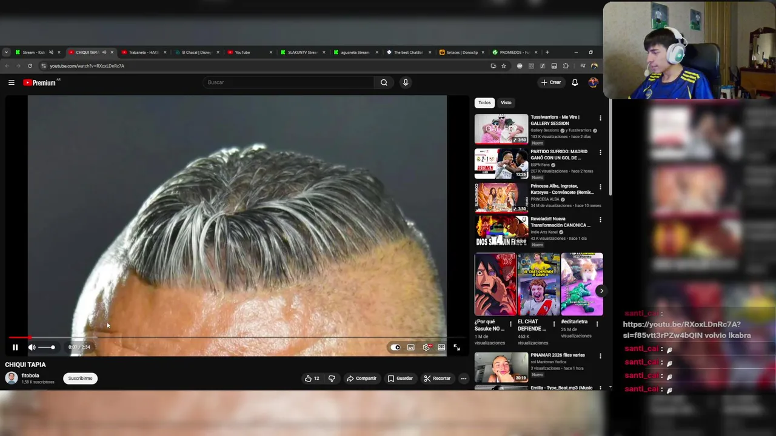Open options for #editarletra short
The height and width of the screenshot is (436, 776).
pyautogui.click(x=597, y=324)
